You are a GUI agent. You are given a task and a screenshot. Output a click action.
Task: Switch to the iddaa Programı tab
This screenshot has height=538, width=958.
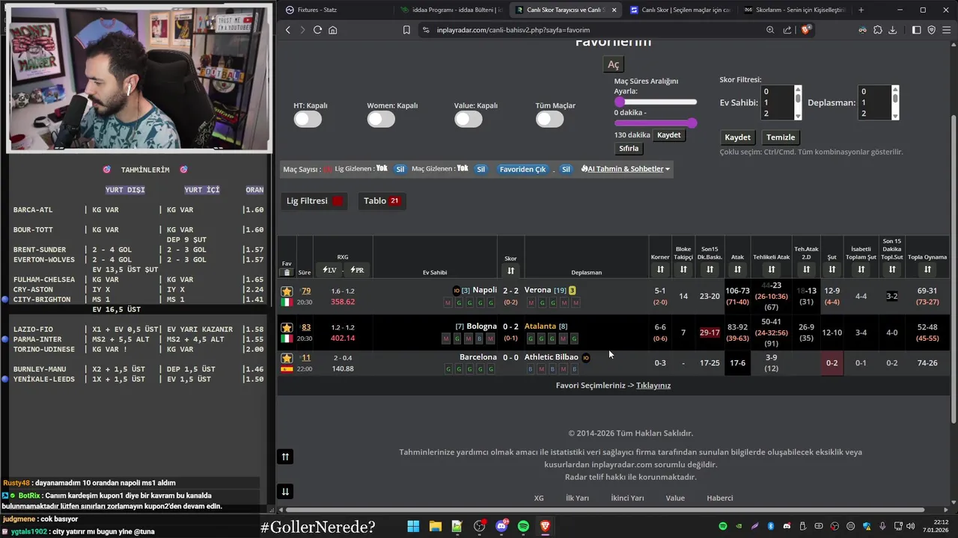451,10
